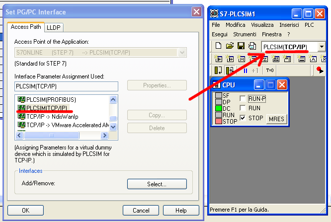Switch to the LLDP tab
The image size is (331, 222).
coord(54,27)
